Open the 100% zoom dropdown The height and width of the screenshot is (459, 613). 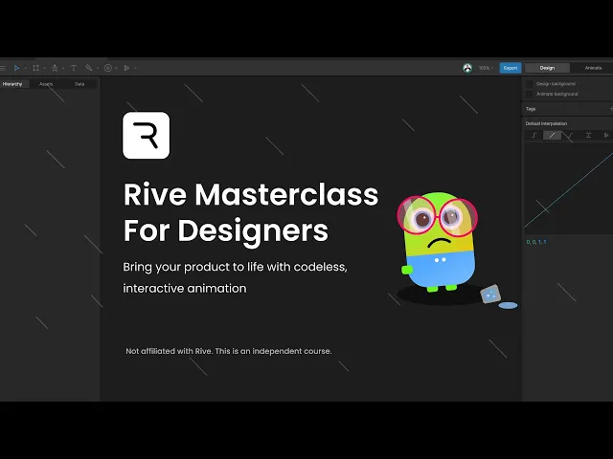pos(486,68)
